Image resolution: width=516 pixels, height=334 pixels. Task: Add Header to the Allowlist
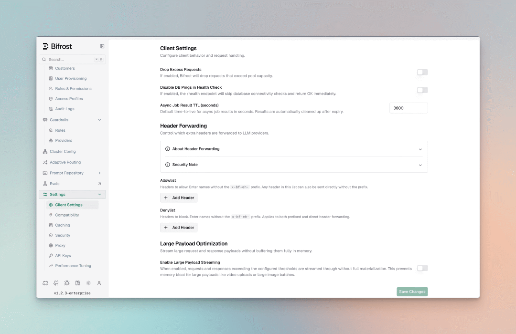pyautogui.click(x=179, y=198)
